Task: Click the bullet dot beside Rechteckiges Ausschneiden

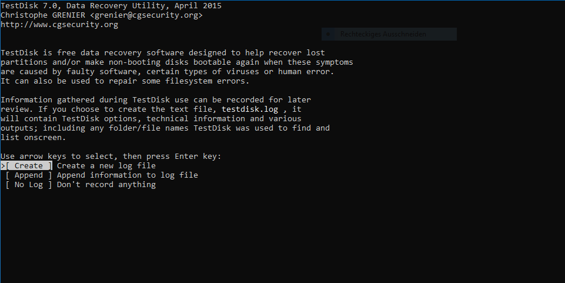Action: (x=328, y=34)
